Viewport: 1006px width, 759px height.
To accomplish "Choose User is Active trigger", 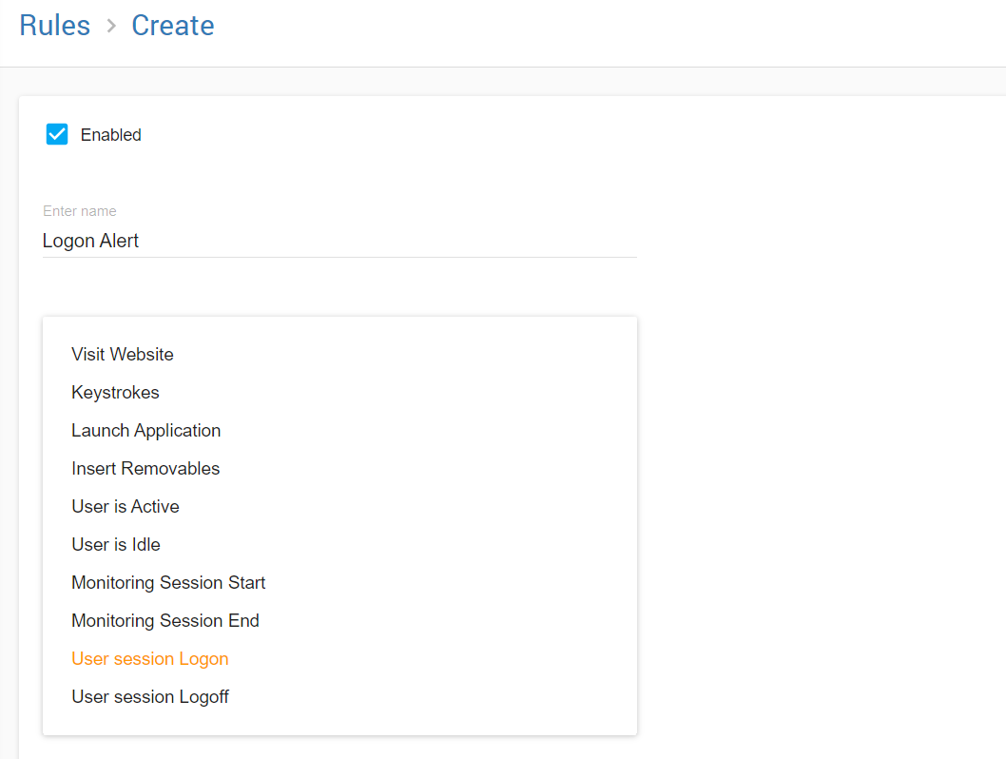I will (126, 507).
